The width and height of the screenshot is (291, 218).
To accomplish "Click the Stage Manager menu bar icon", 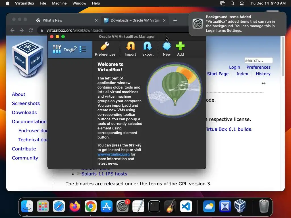I will pos(223,3).
